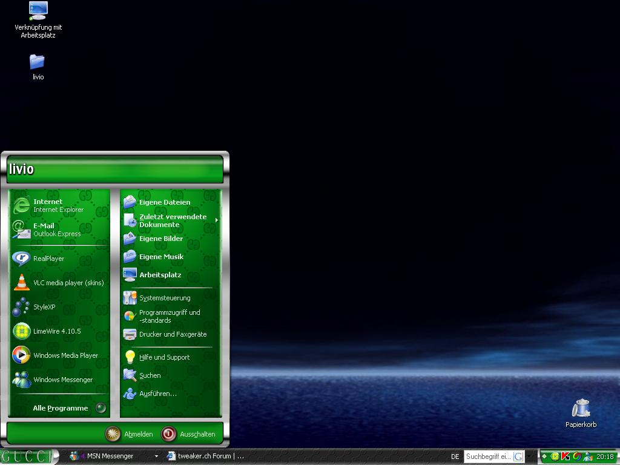620x465 pixels.
Task: Open RealPlayer
Action: click(48, 259)
